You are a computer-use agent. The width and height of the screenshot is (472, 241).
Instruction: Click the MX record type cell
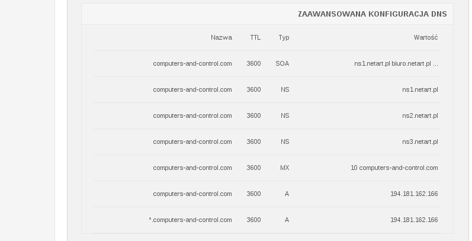coord(284,168)
